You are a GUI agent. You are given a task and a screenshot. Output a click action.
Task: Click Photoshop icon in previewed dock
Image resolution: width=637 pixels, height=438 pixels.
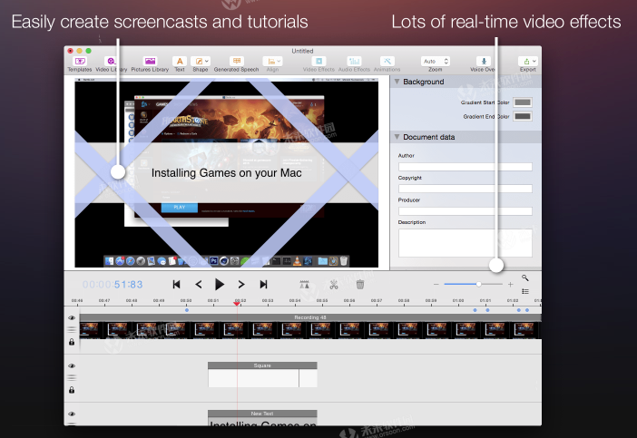click(213, 261)
